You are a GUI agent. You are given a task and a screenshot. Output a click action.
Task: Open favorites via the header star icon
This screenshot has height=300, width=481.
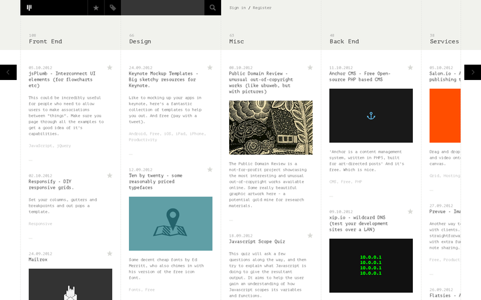[96, 7]
